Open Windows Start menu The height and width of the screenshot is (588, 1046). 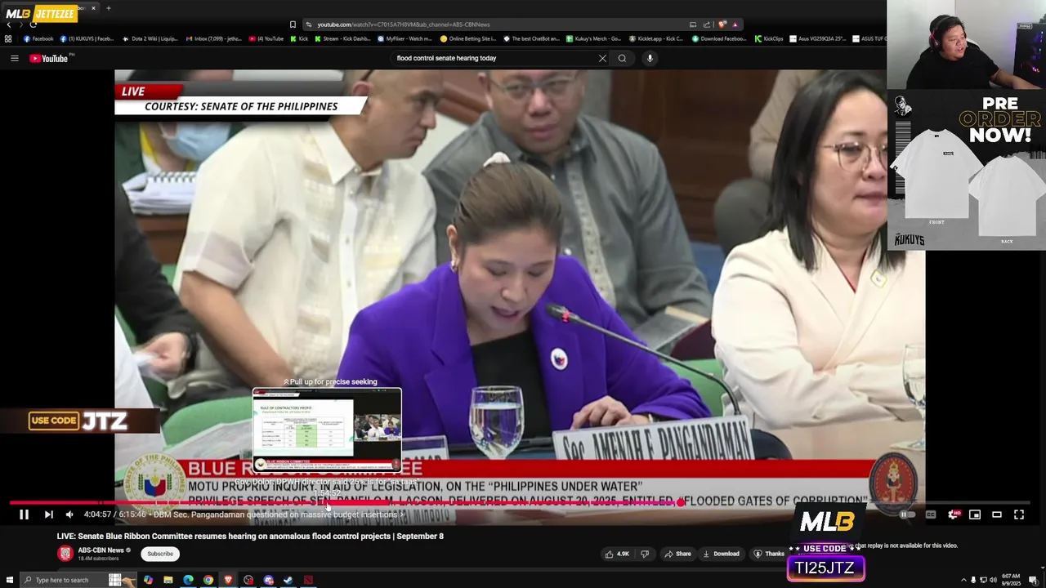click(10, 580)
